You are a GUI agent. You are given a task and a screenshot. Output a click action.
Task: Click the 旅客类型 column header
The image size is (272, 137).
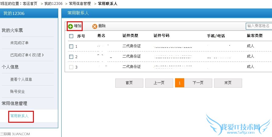(255, 36)
